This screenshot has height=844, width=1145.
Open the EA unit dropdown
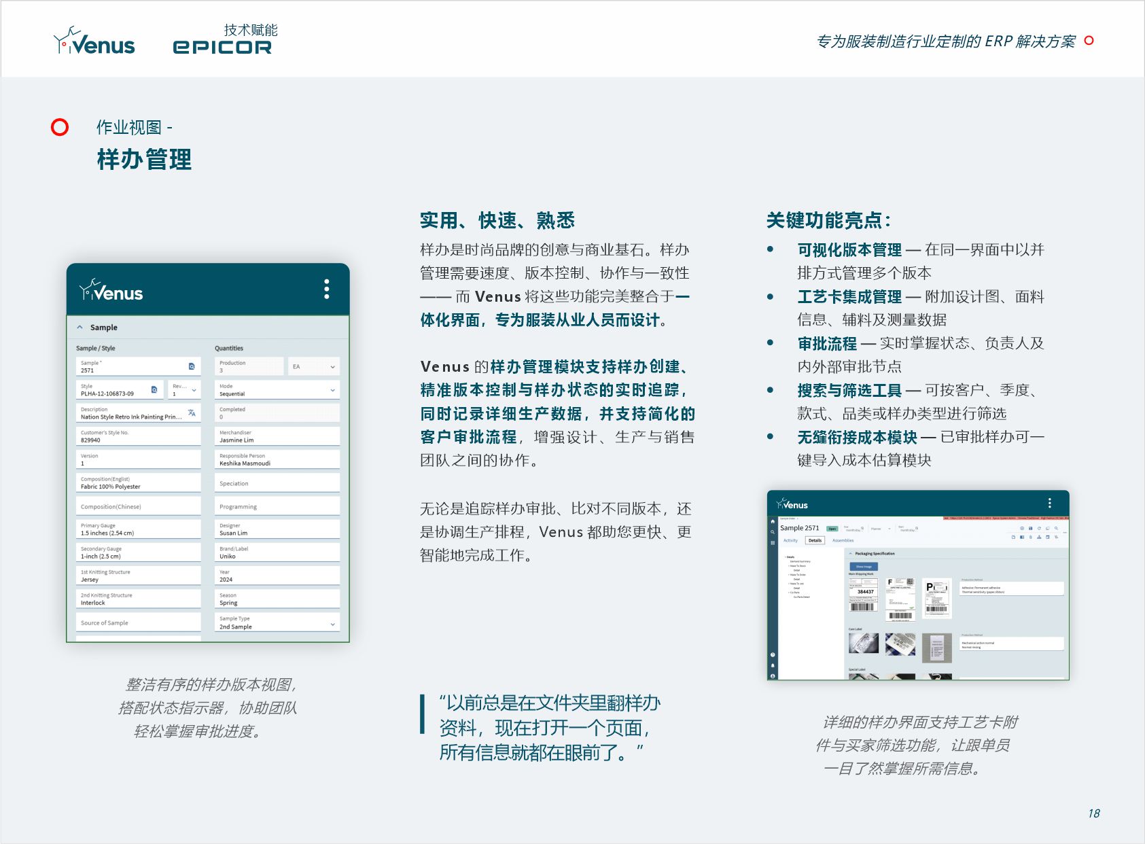tap(314, 366)
